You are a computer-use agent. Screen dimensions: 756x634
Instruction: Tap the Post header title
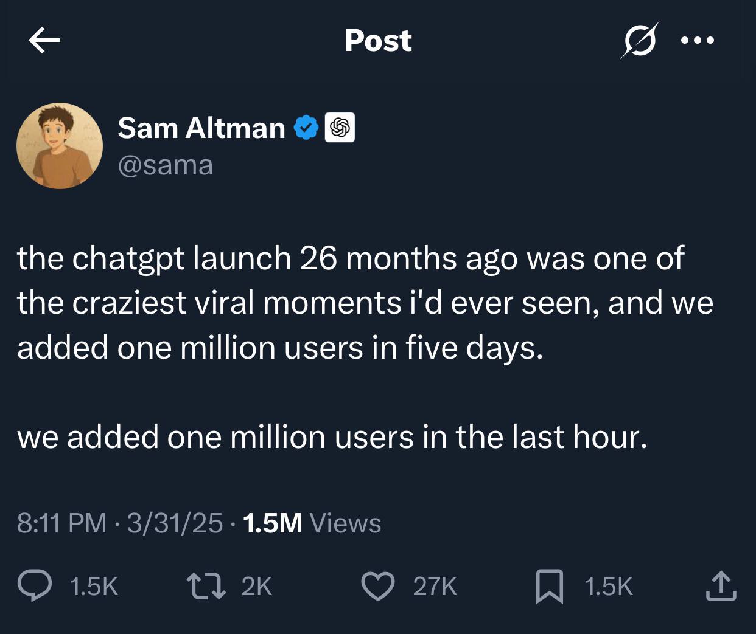coord(378,41)
